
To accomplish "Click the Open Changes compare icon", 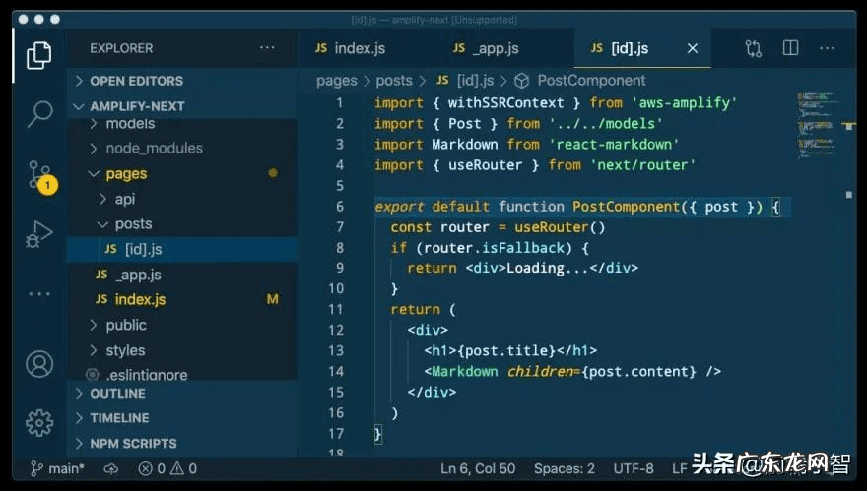I will point(754,48).
